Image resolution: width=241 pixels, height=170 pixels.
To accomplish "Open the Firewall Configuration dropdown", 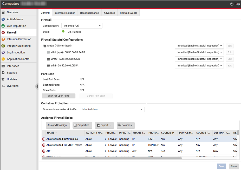I will (82, 26).
